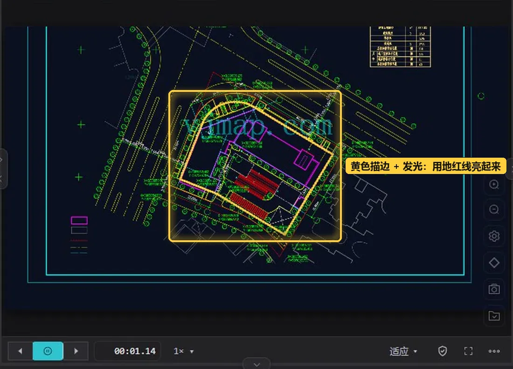Click the folder with checkmark icon
Viewport: 513px width, 369px height.
coord(494,316)
